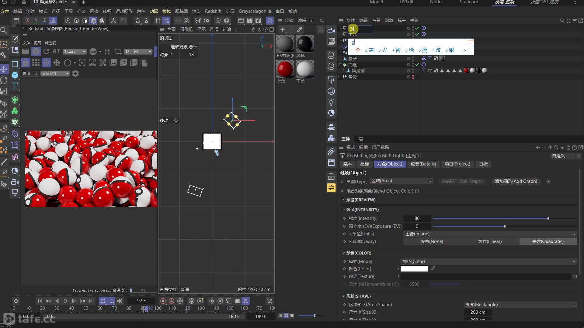Switch to the 坐标 tab

364,164
